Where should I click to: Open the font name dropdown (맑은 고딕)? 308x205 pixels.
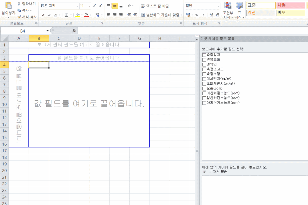pos(77,6)
